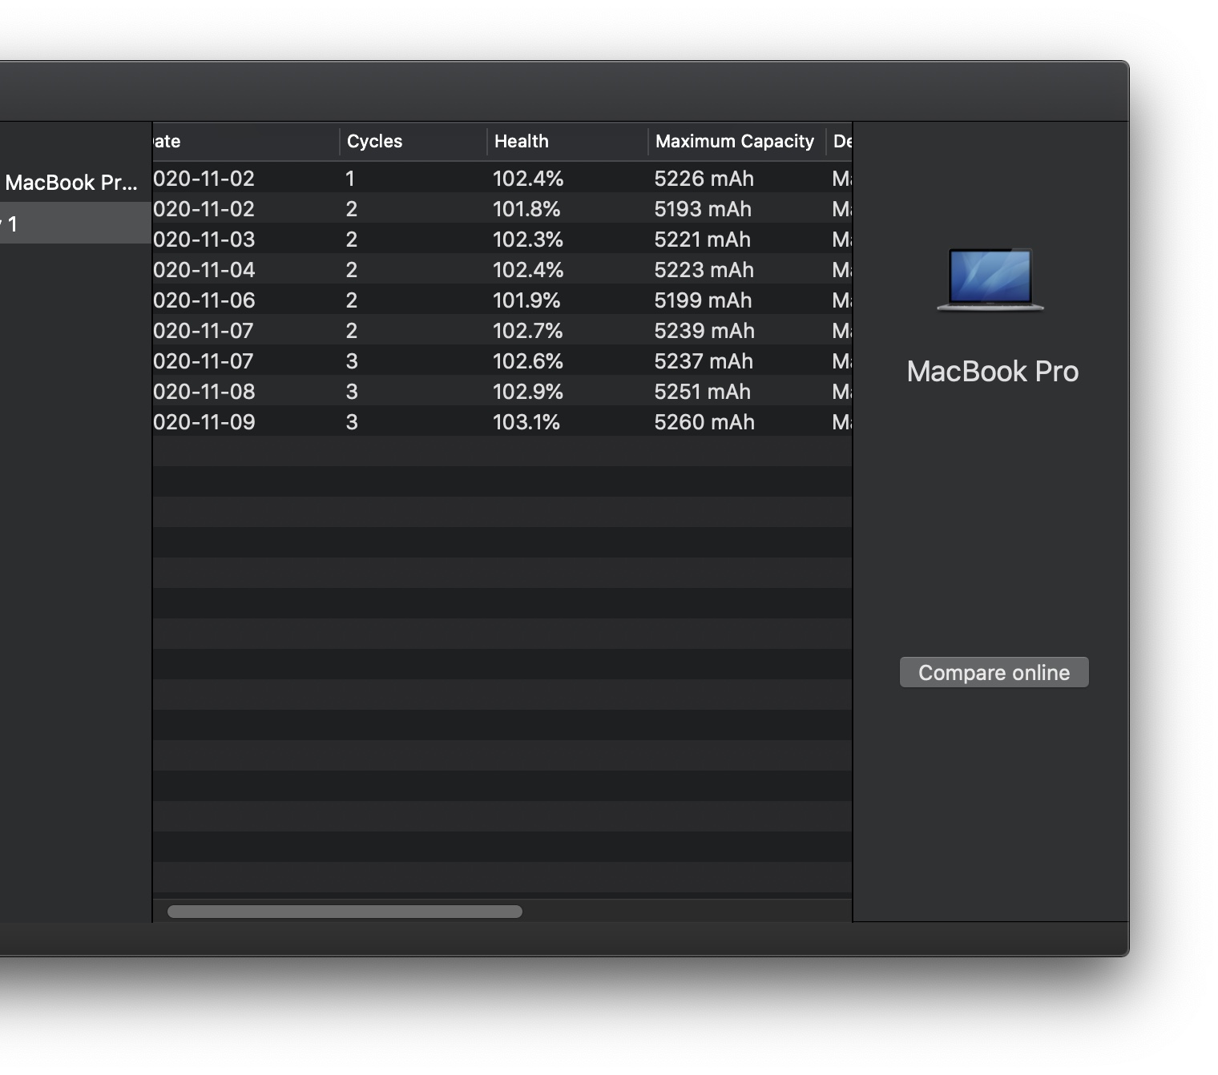Select the date cell ending 11-04
The width and height of the screenshot is (1218, 1075).
coord(204,270)
